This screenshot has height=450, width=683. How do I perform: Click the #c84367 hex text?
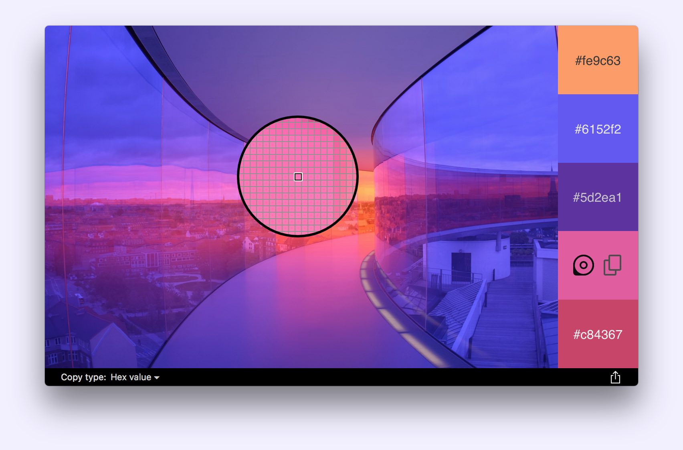click(598, 334)
